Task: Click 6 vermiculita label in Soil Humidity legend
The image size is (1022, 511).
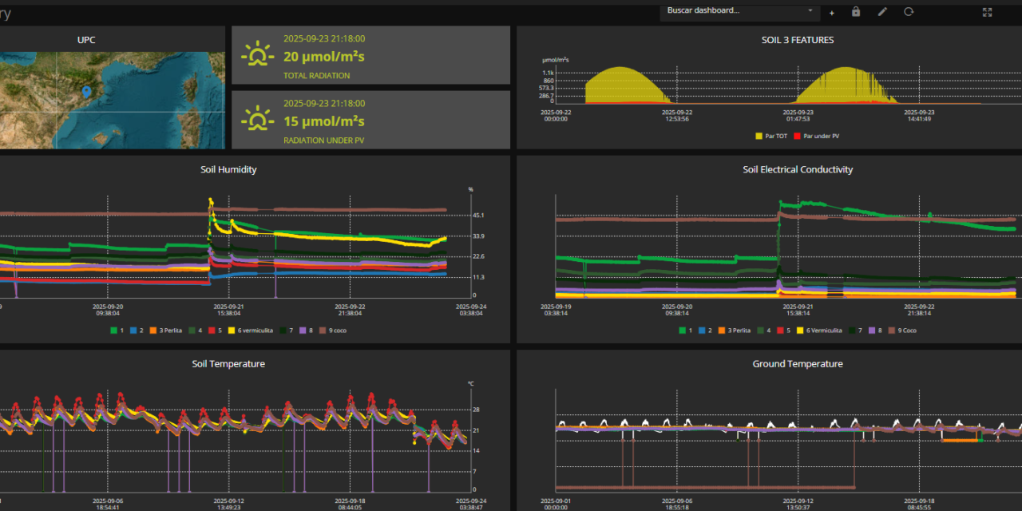Action: 255,330
